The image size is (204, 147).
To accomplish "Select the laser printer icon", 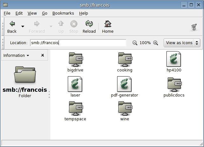I will pyautogui.click(x=75, y=84).
